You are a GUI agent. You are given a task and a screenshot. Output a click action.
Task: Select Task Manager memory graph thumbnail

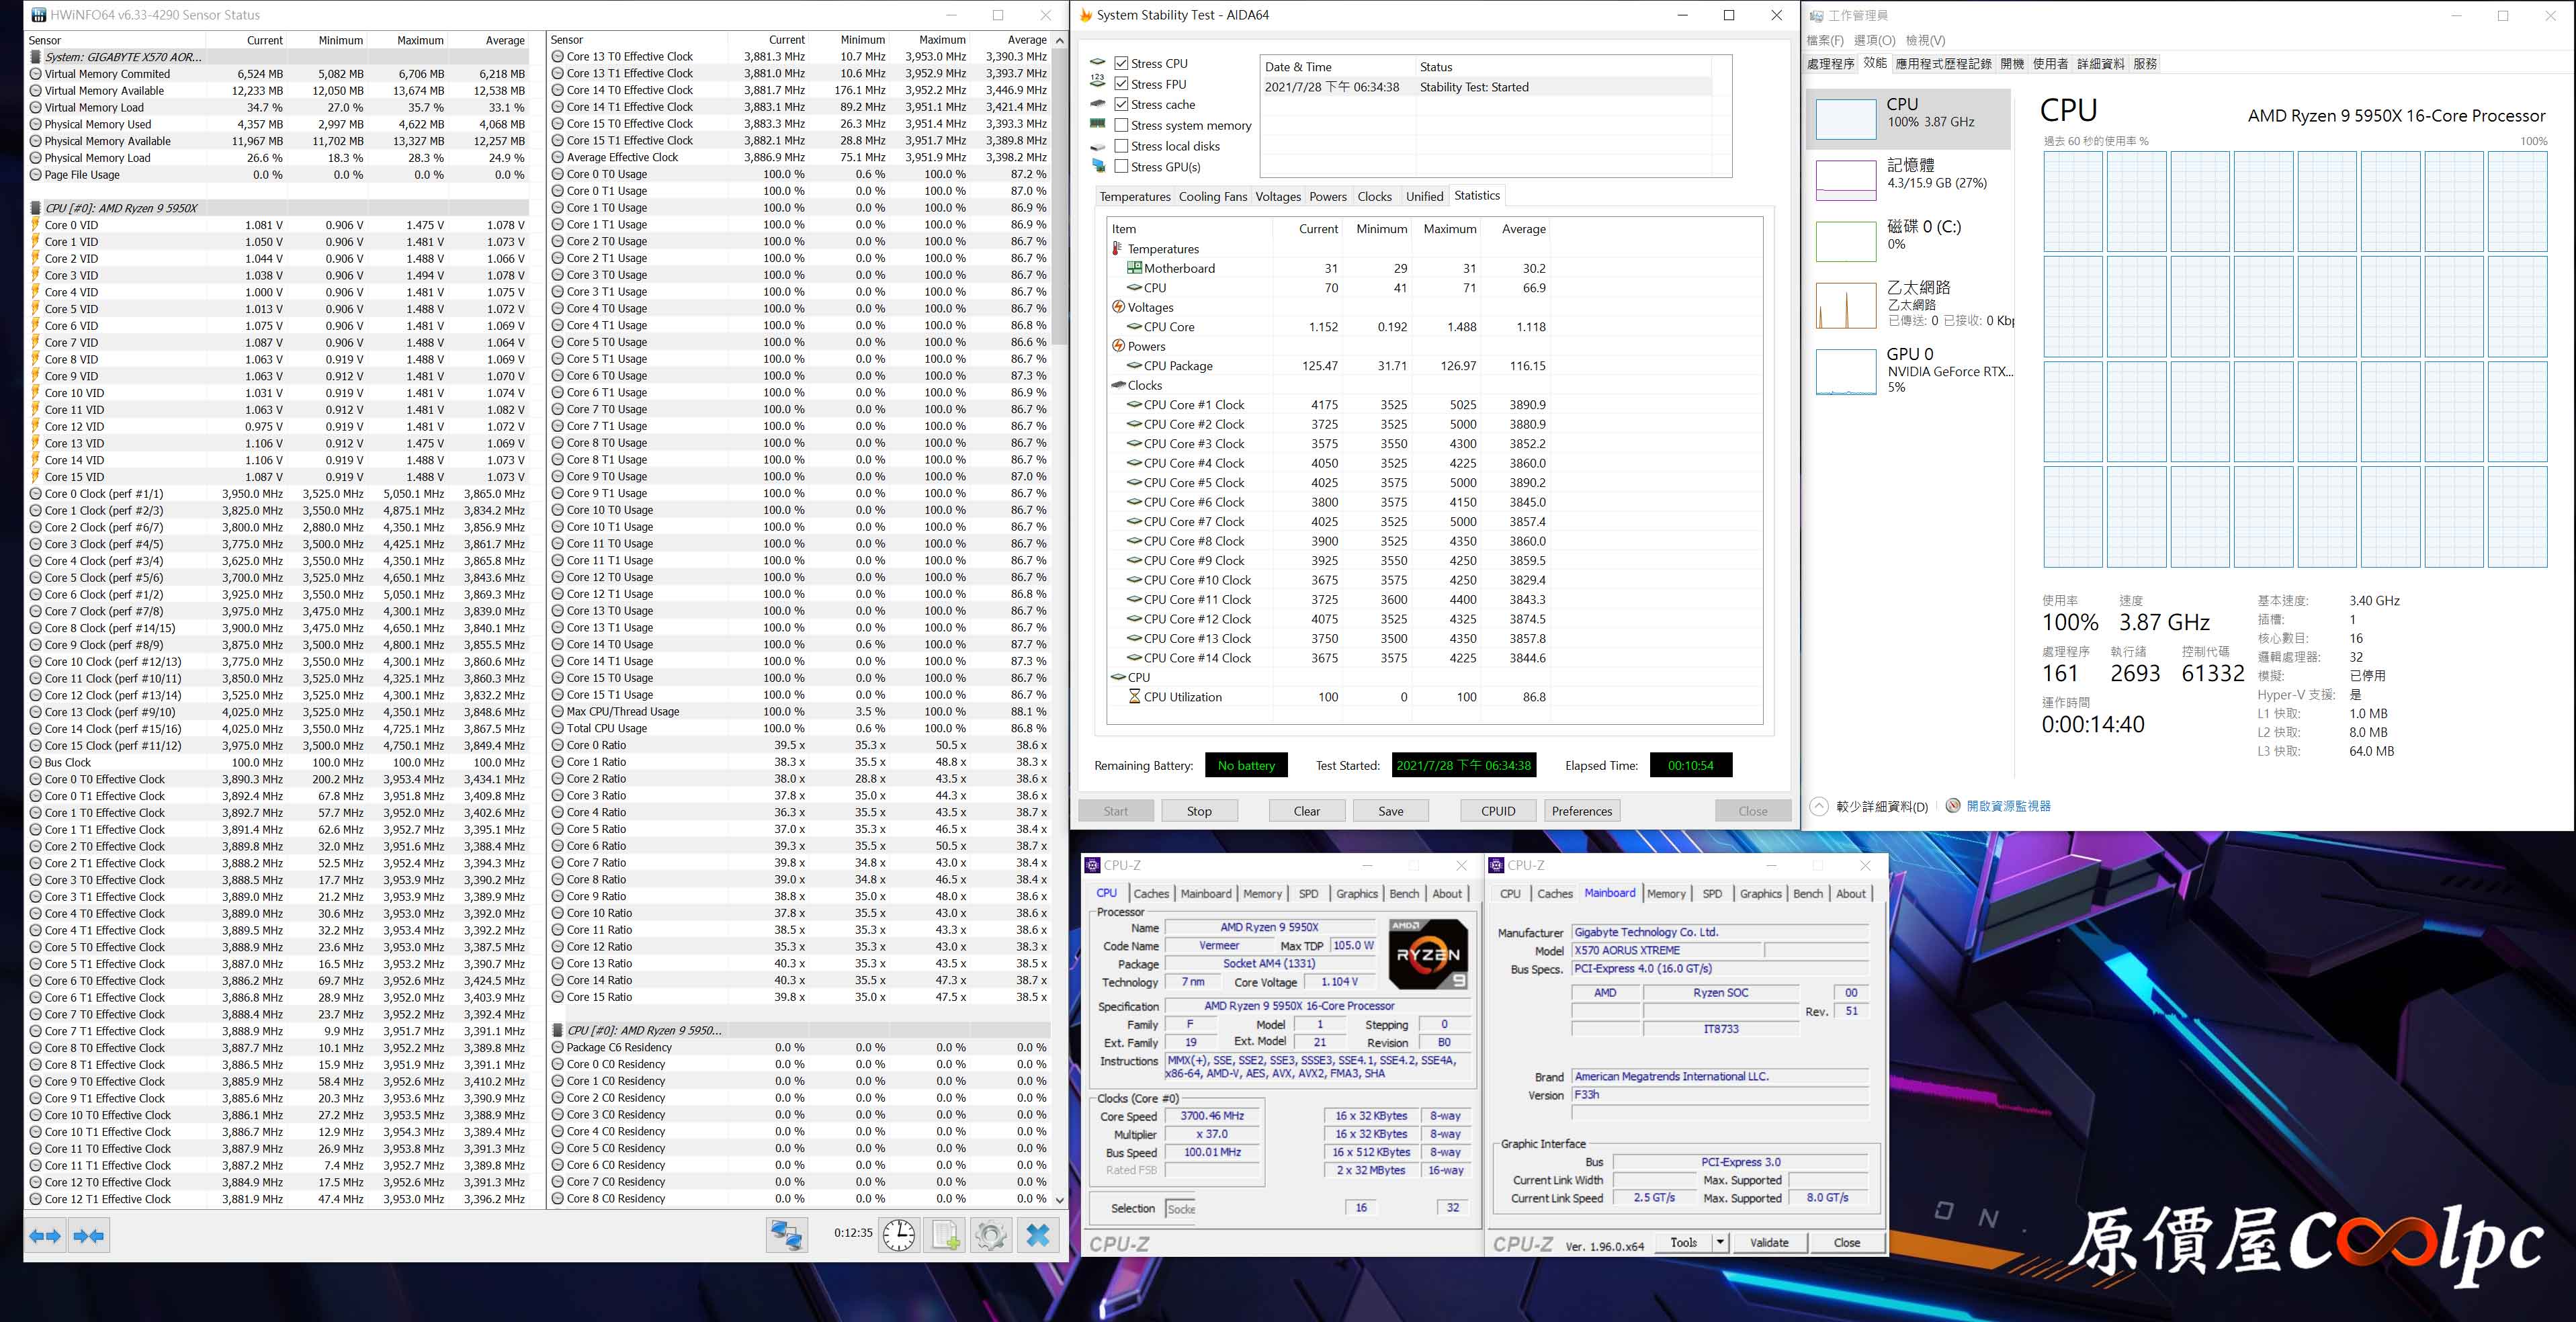[x=1845, y=180]
